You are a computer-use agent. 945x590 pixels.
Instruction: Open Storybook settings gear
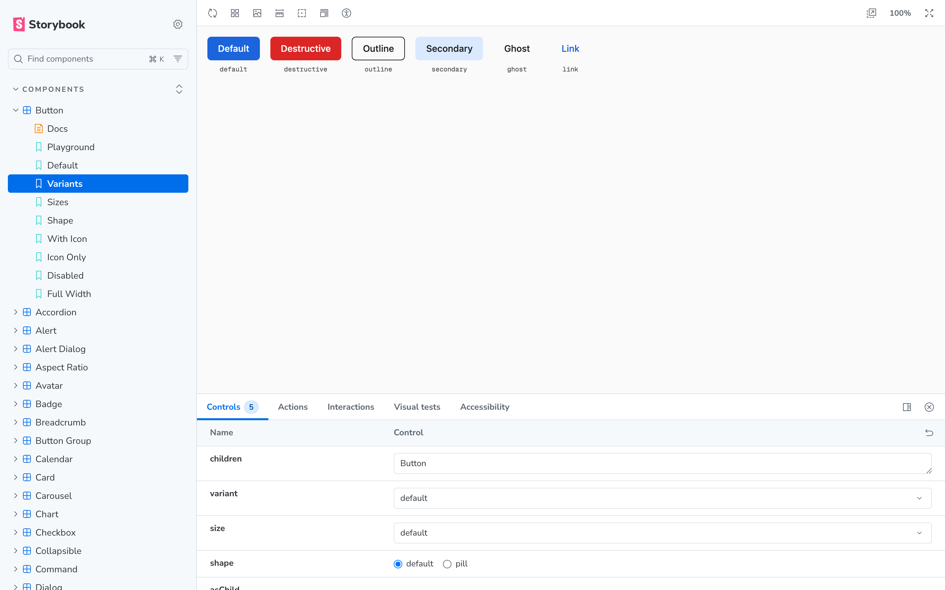click(178, 24)
